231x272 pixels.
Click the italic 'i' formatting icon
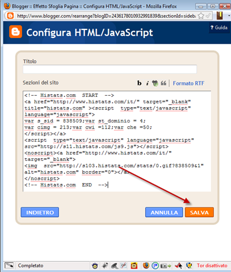(x=148, y=83)
